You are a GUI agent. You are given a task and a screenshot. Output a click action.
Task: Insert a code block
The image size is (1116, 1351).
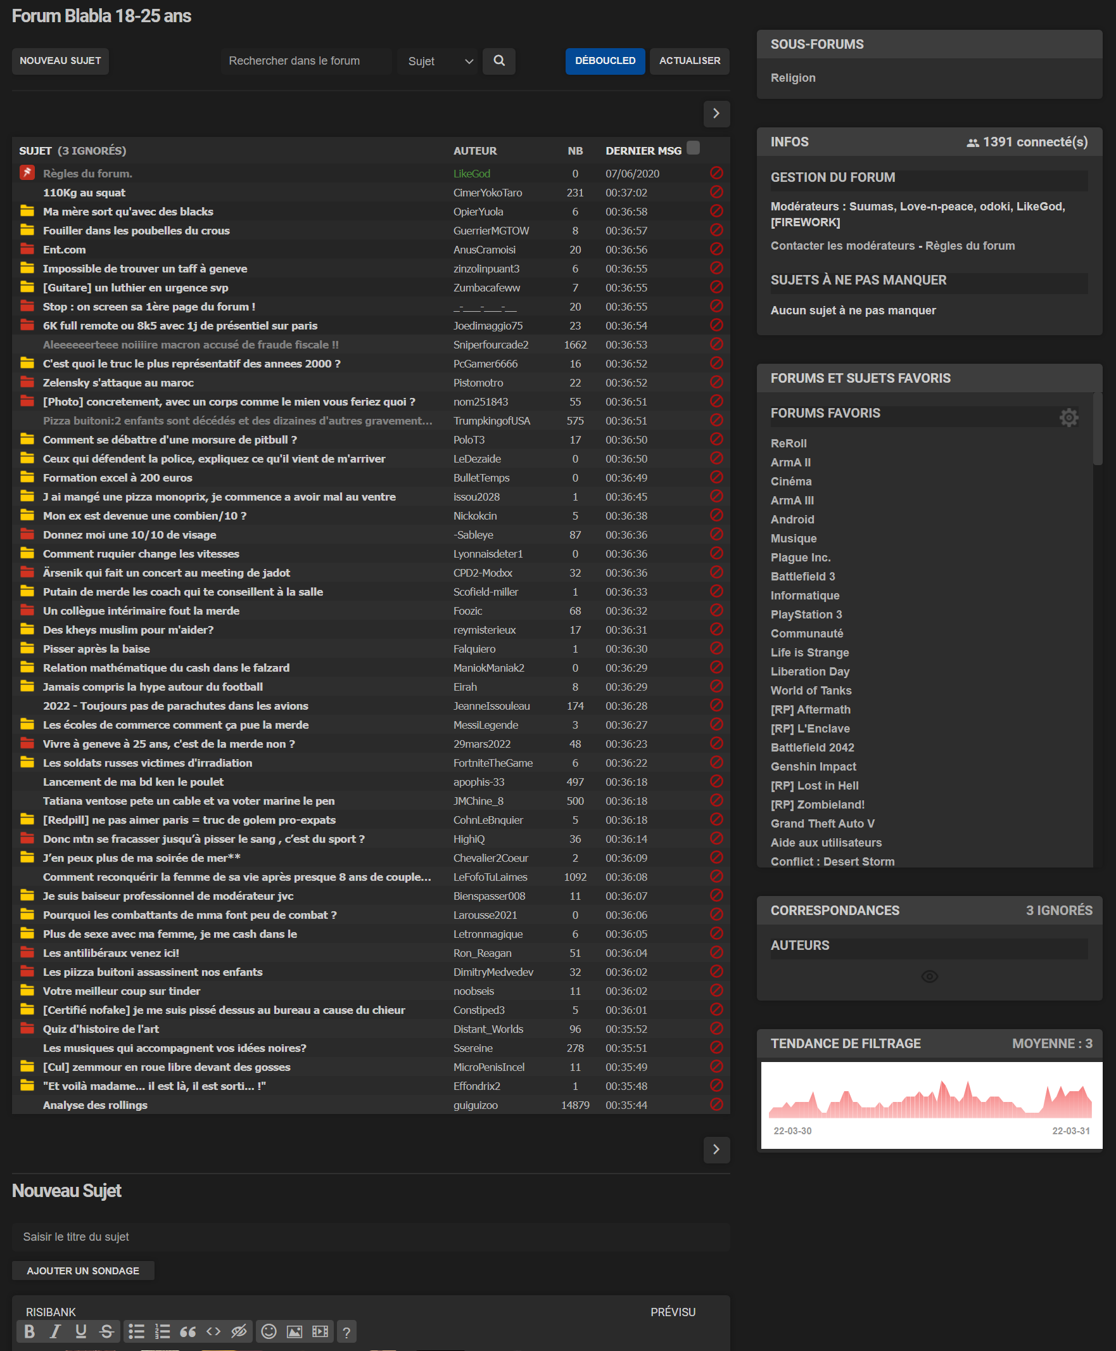[x=213, y=1331]
